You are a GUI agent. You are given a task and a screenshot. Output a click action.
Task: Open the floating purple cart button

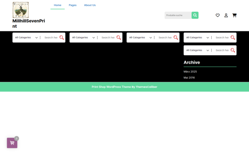click(12, 143)
